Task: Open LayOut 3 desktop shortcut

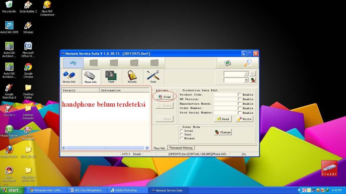Action: click(9, 111)
